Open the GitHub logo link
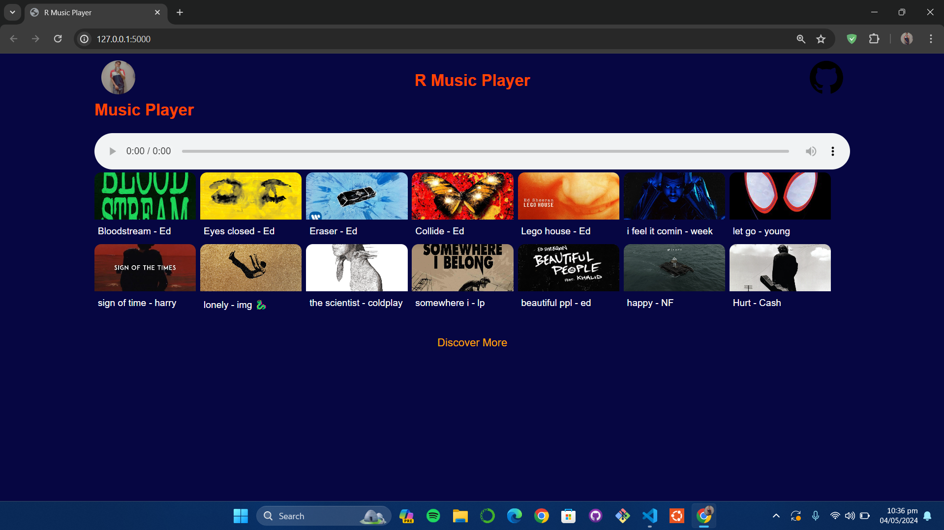944x530 pixels. click(x=826, y=78)
